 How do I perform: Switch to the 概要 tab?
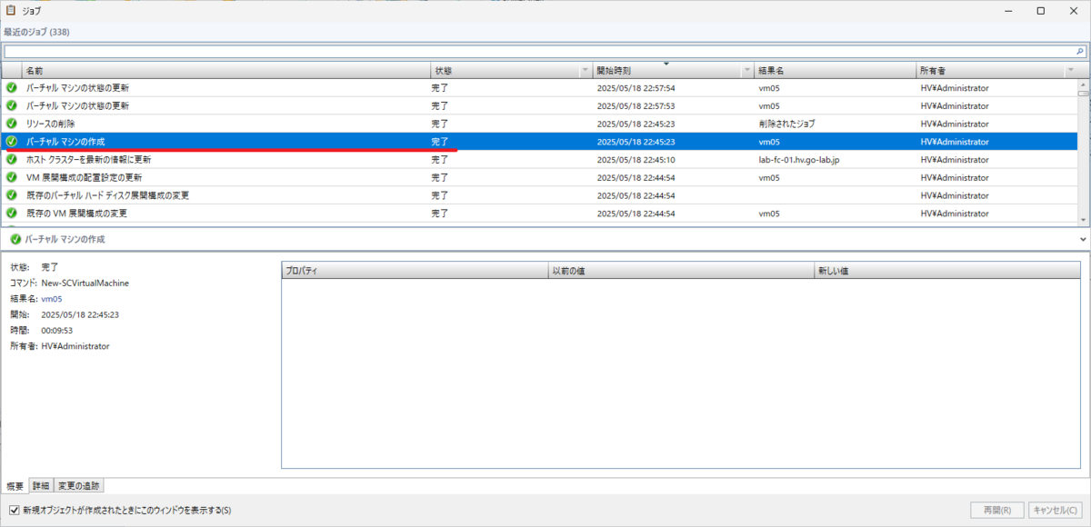coord(15,486)
